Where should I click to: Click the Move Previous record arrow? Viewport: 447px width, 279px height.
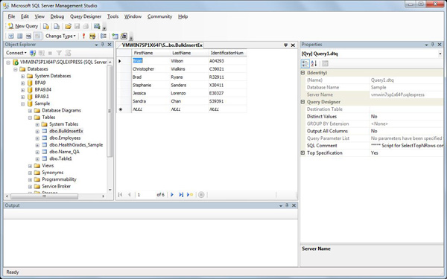[x=130, y=195]
